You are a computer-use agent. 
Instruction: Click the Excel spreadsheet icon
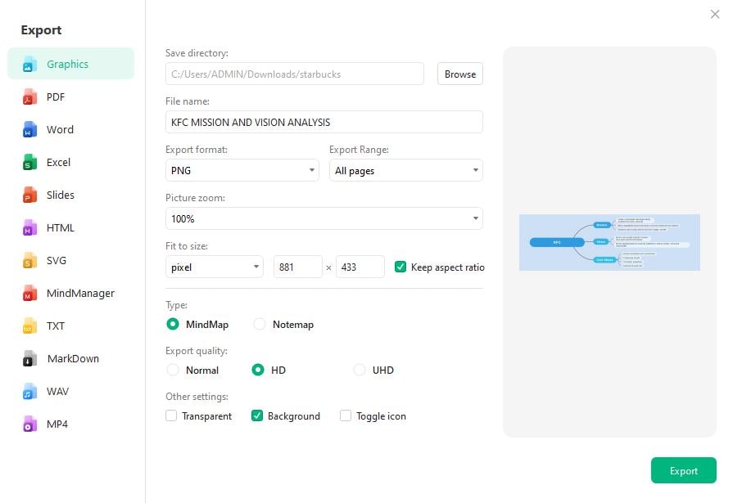click(x=29, y=163)
